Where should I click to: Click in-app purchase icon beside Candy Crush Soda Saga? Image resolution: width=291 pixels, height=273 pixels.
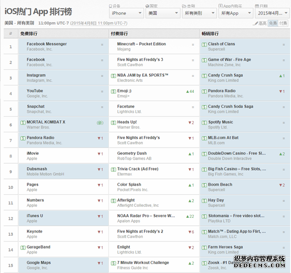click(x=204, y=107)
